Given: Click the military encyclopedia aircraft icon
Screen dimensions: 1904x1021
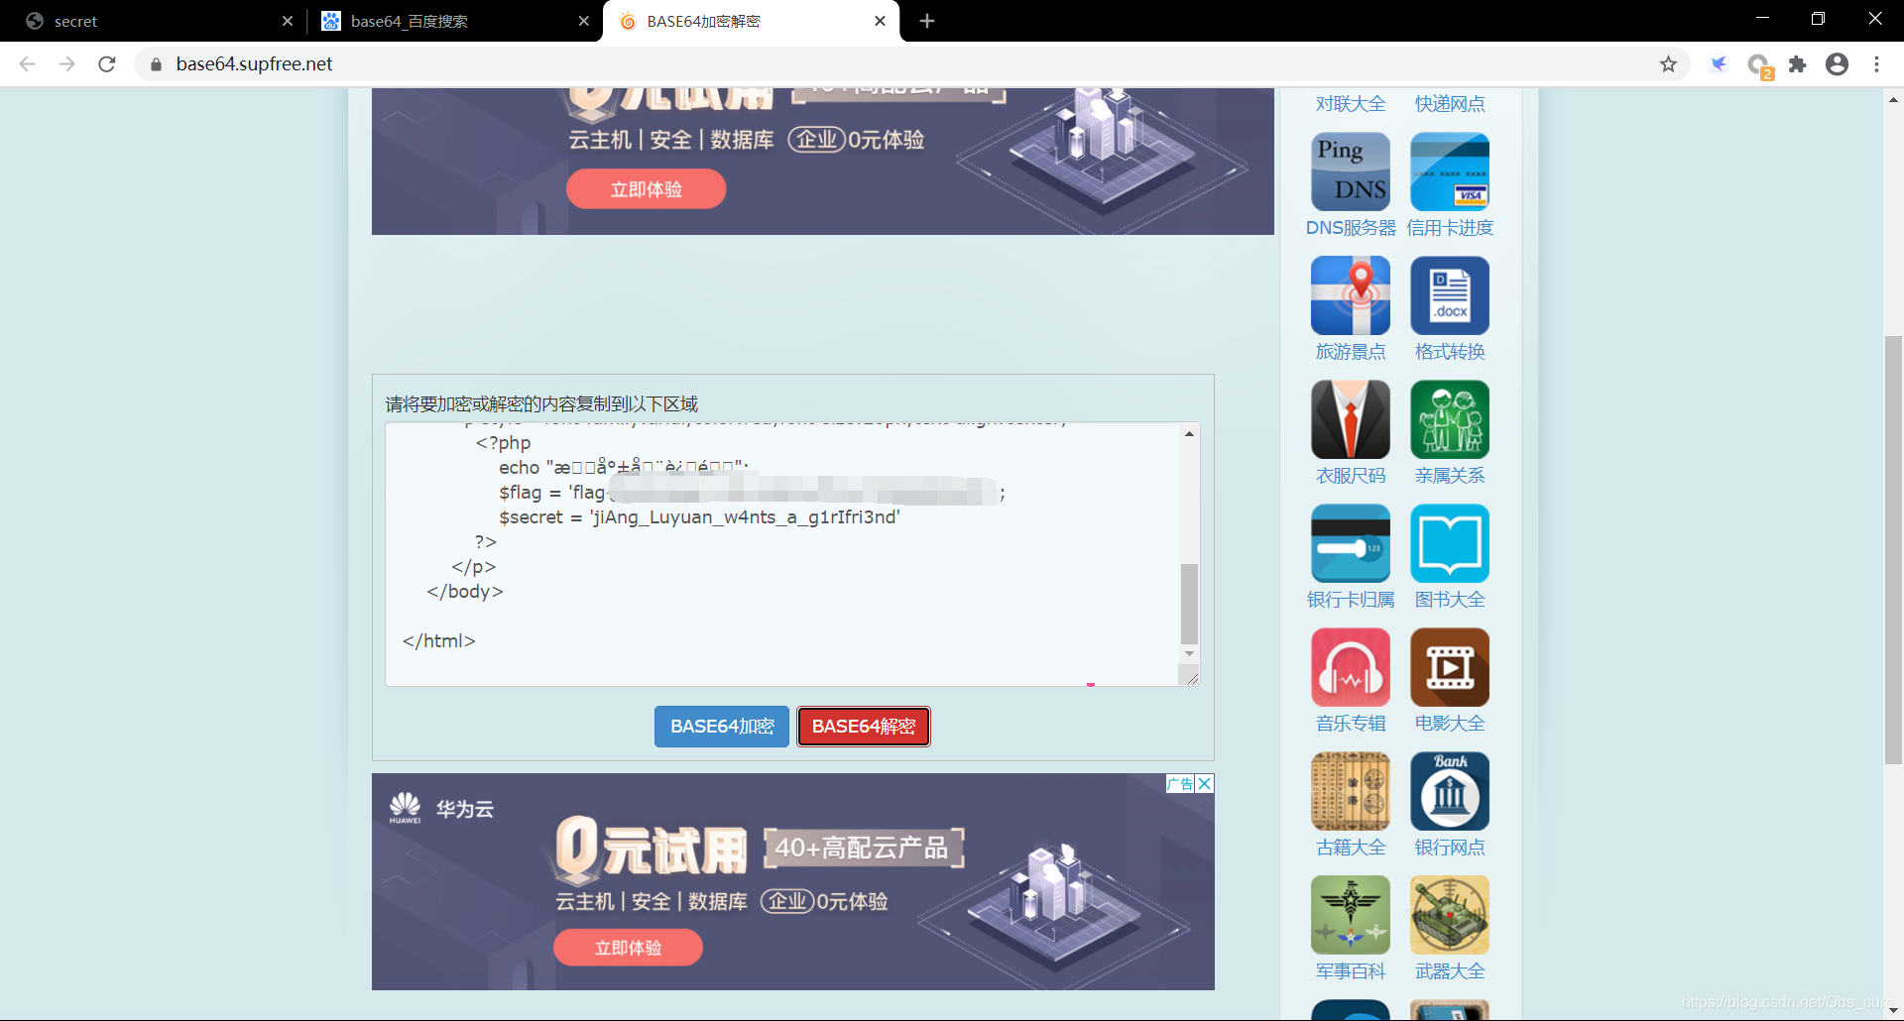Looking at the screenshot, I should (1350, 915).
